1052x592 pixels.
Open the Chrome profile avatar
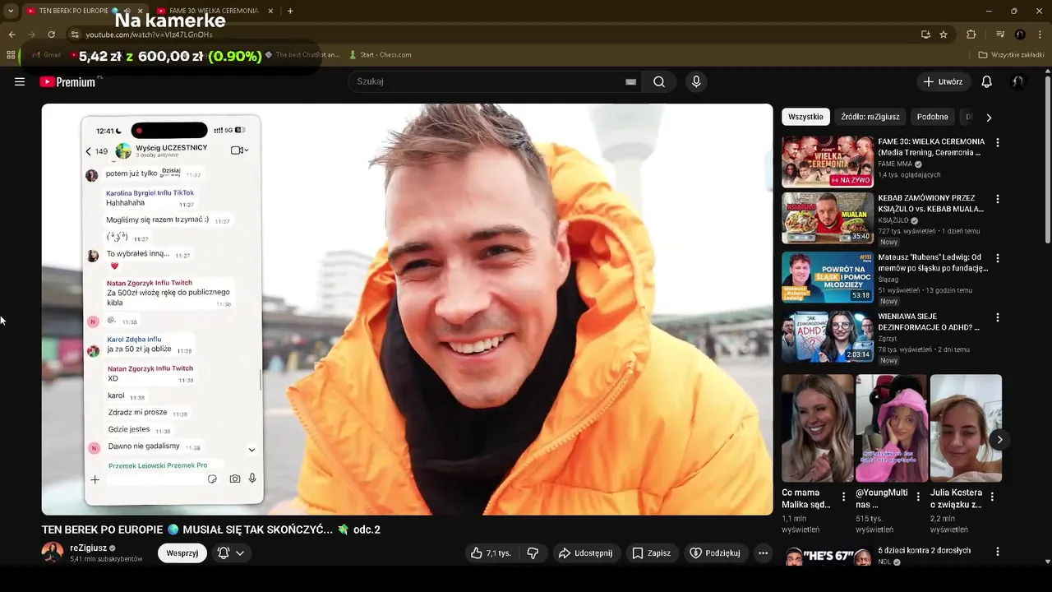point(1020,35)
